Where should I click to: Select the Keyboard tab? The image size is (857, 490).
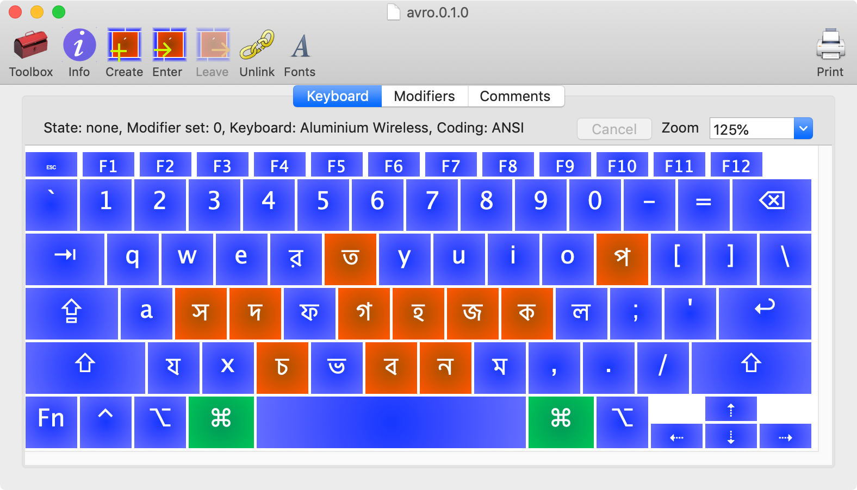point(337,96)
